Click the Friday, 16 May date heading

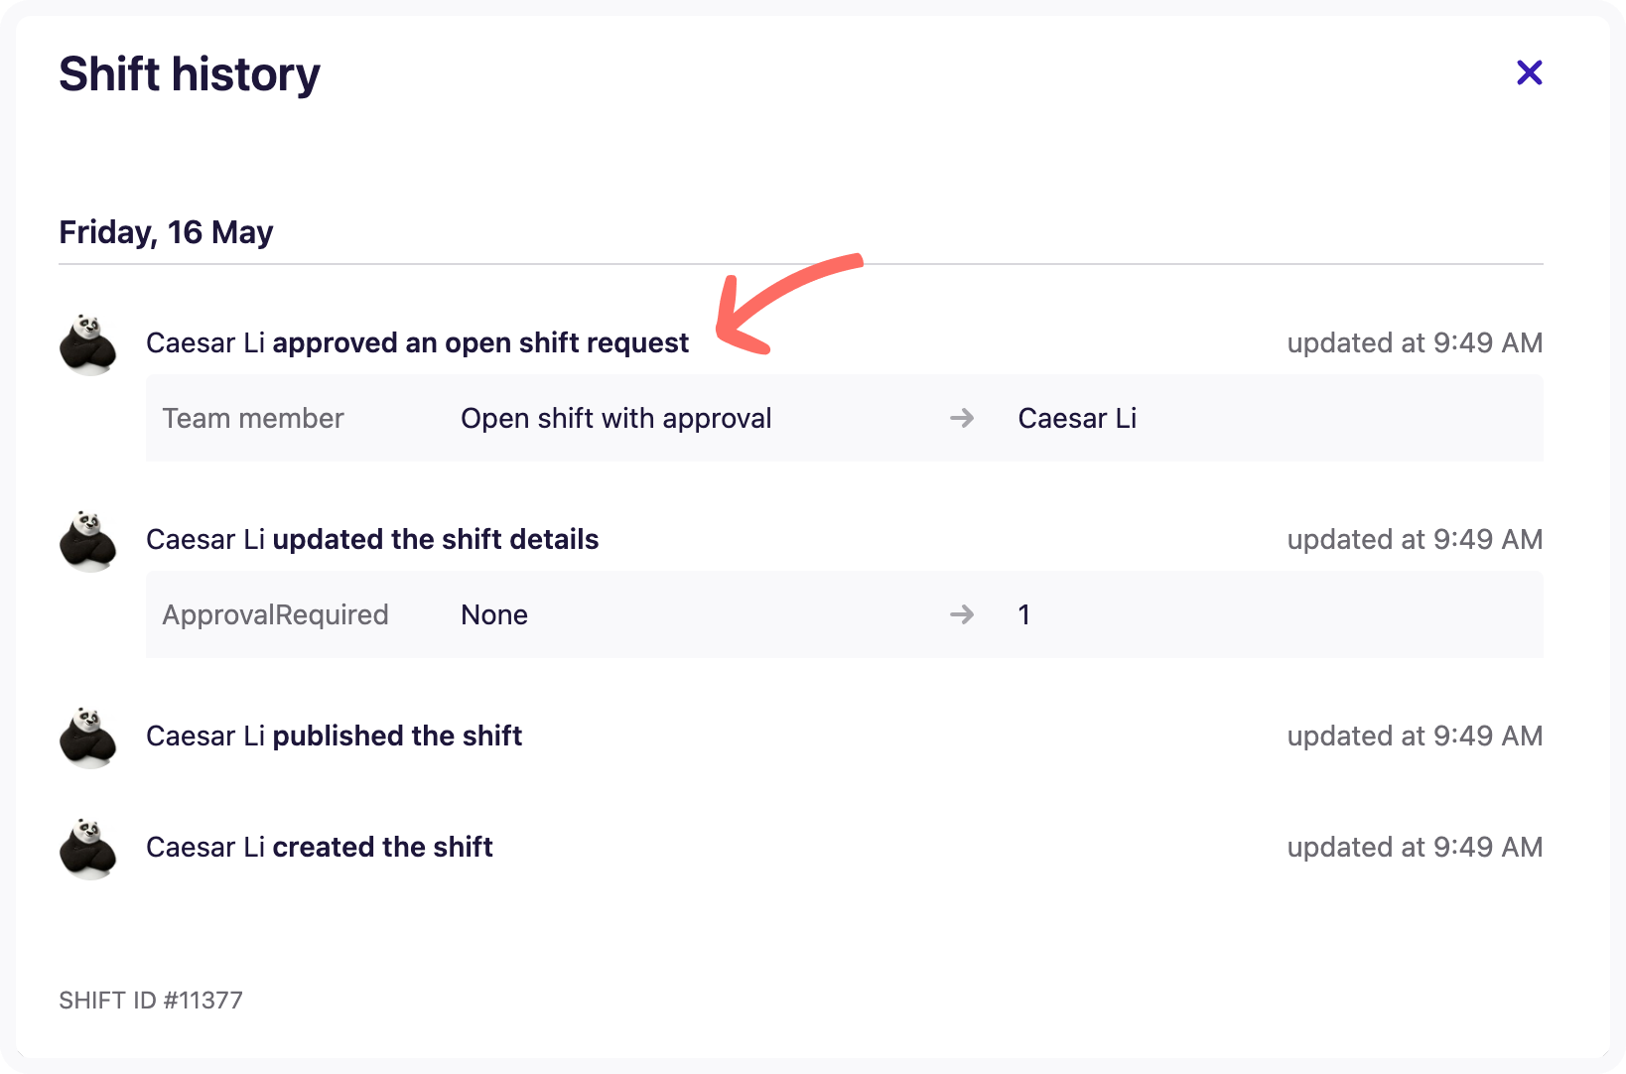[166, 232]
